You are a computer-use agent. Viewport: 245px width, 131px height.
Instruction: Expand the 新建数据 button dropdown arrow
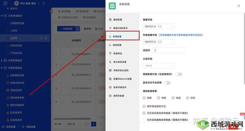(78, 29)
